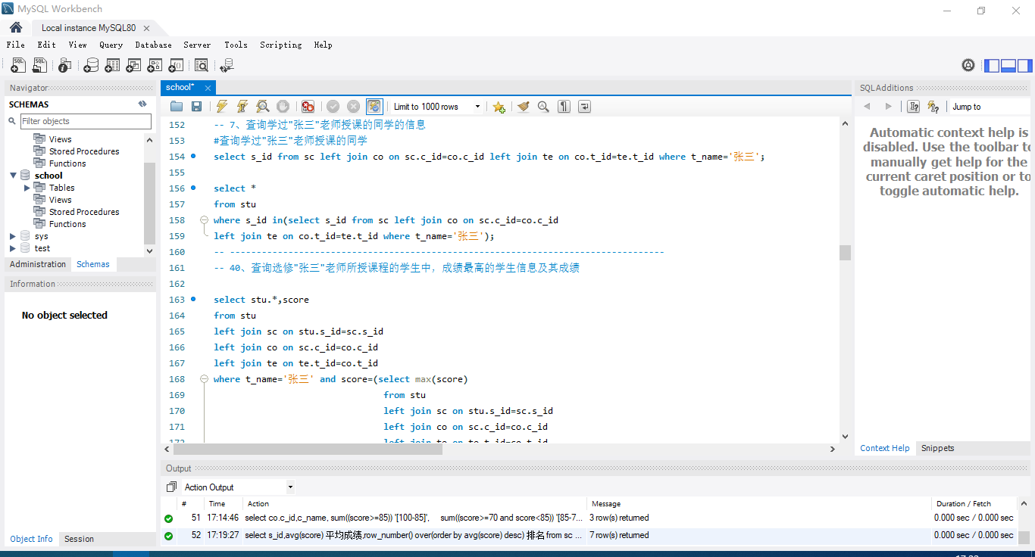1035x557 pixels.
Task: Open the Action Output type dropdown
Action: tap(290, 487)
